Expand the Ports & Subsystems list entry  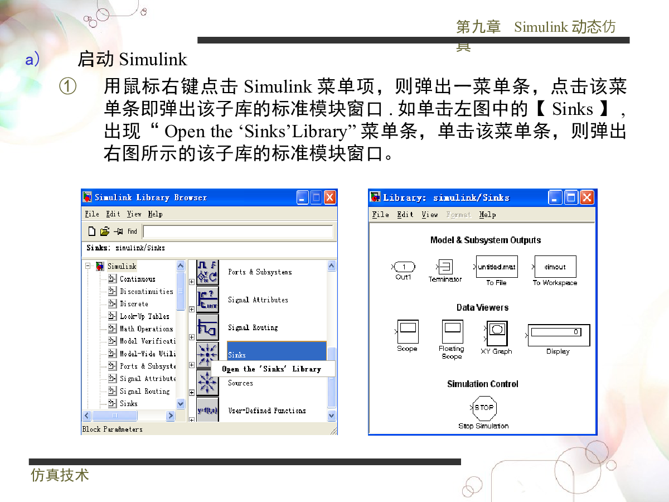[192, 282]
